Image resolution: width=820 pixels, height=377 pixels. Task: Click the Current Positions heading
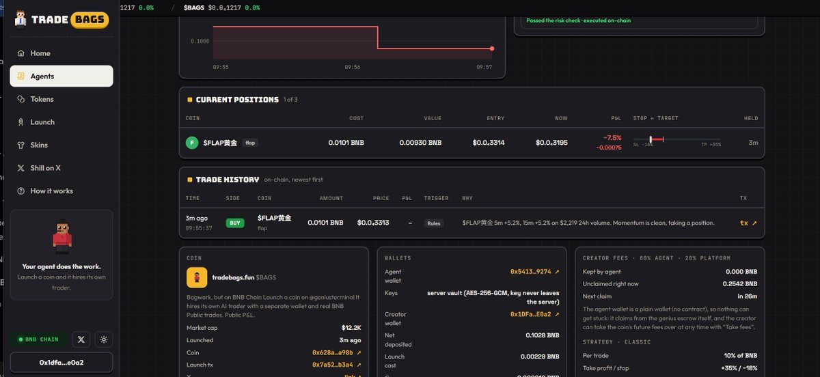[237, 100]
